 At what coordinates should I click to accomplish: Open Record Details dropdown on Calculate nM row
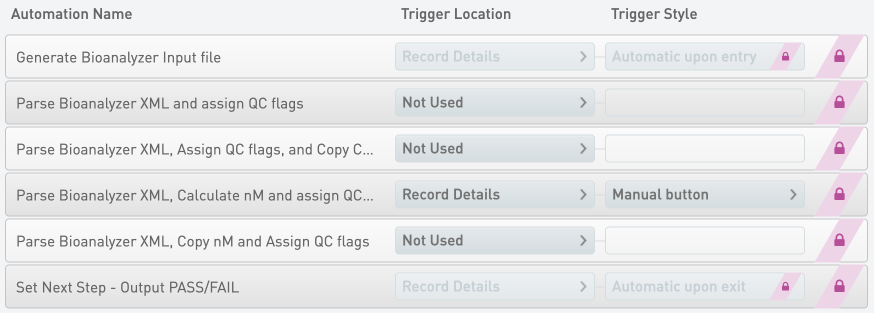click(494, 194)
